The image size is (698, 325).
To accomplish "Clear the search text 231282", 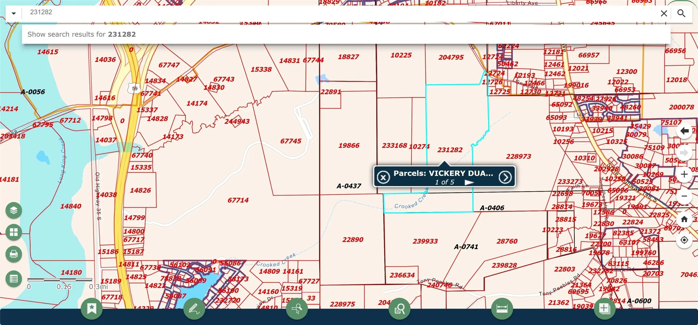I will (x=664, y=13).
